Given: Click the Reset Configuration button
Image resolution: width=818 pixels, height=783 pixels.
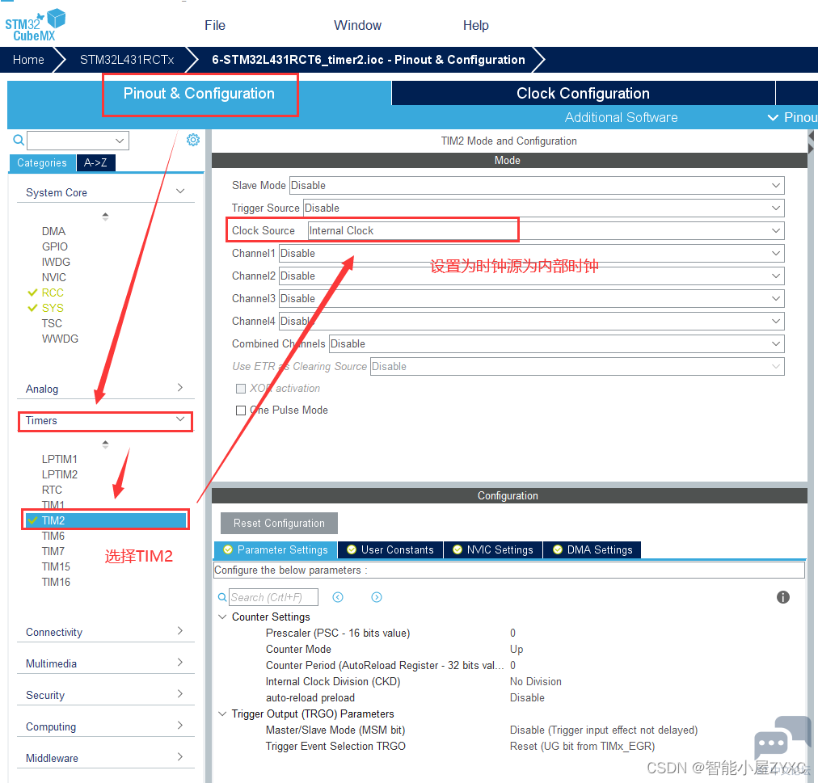Looking at the screenshot, I should pos(279,524).
